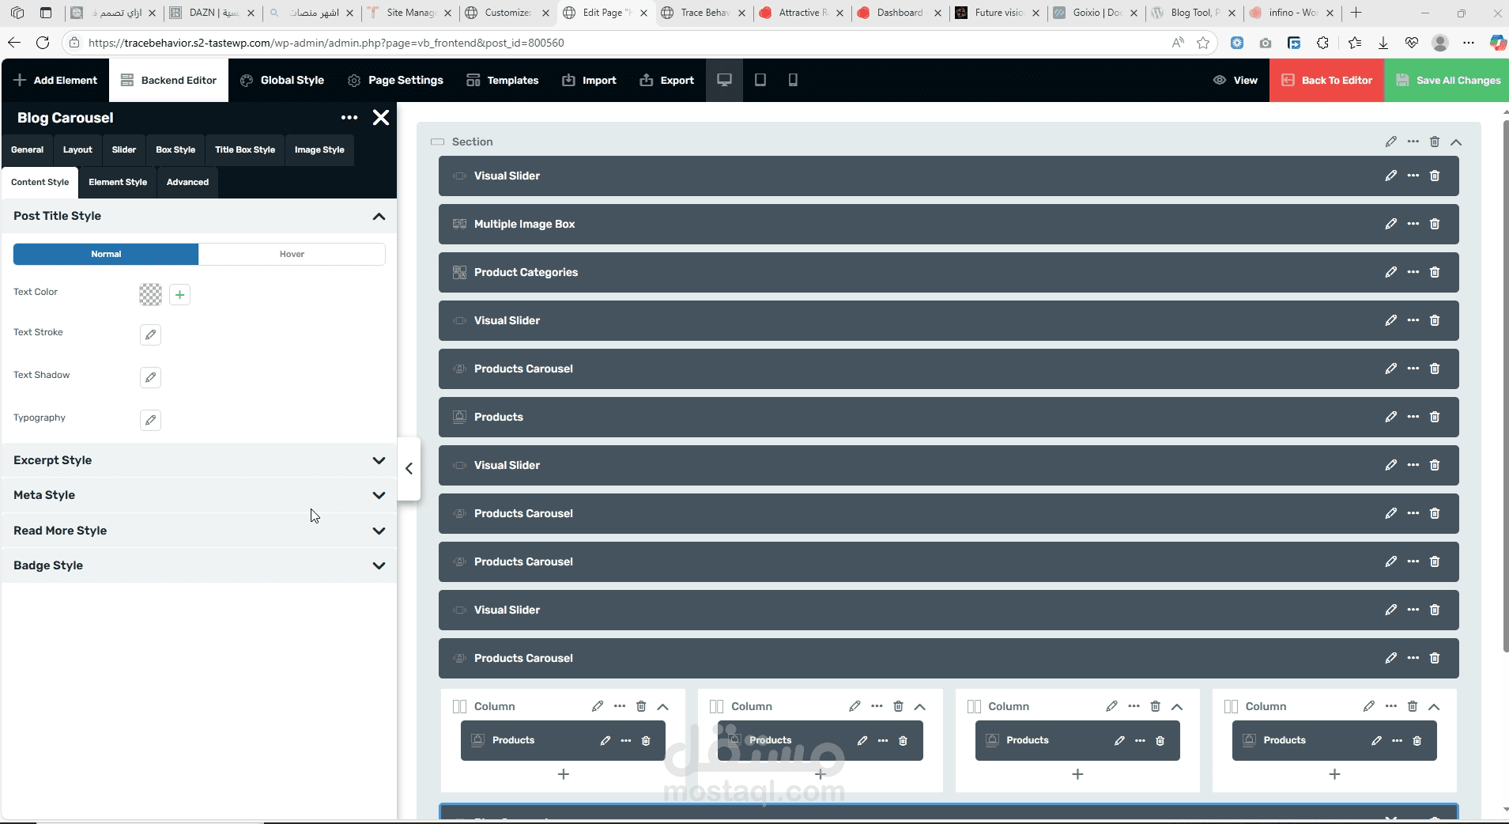
Task: Add a new Text Color with plus
Action: pyautogui.click(x=179, y=295)
